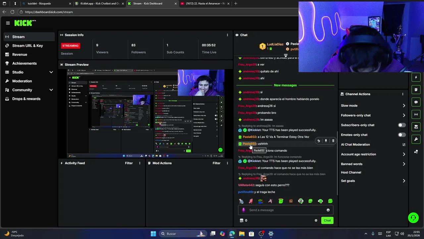Open Session Info three-dot options
The height and width of the screenshot is (239, 424).
pos(227,35)
